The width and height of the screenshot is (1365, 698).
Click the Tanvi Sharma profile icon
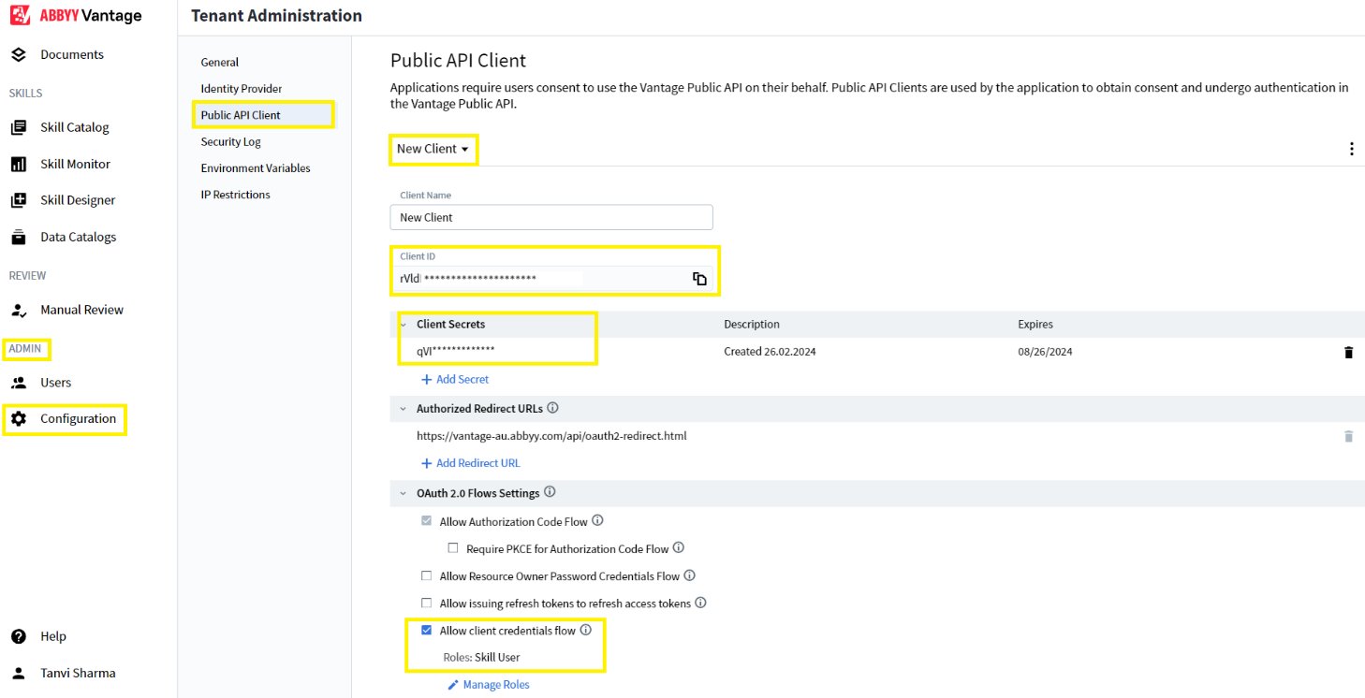(x=19, y=673)
